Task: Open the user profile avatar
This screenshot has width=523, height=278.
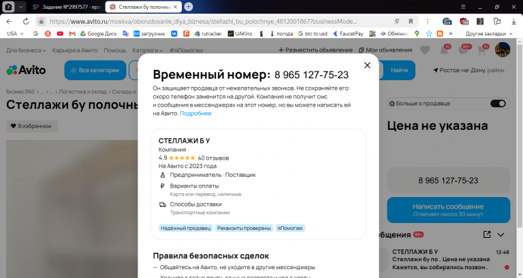Action: 503,50
